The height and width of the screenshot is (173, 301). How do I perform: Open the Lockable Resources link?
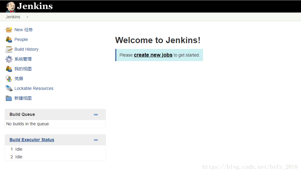(x=34, y=88)
